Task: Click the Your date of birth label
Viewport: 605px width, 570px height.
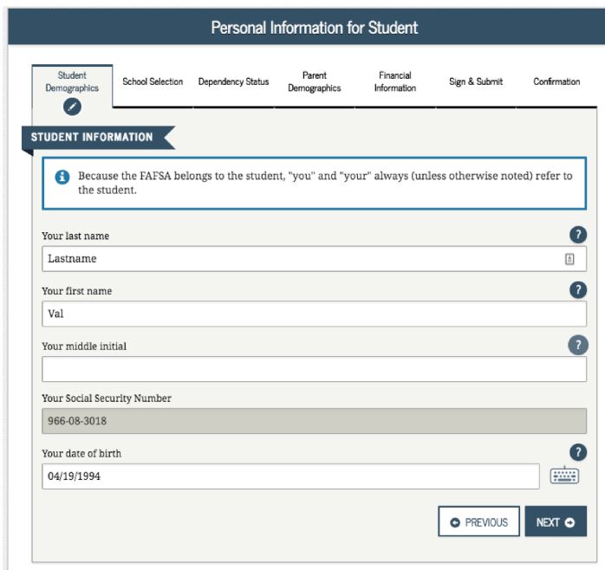Action: [81, 453]
